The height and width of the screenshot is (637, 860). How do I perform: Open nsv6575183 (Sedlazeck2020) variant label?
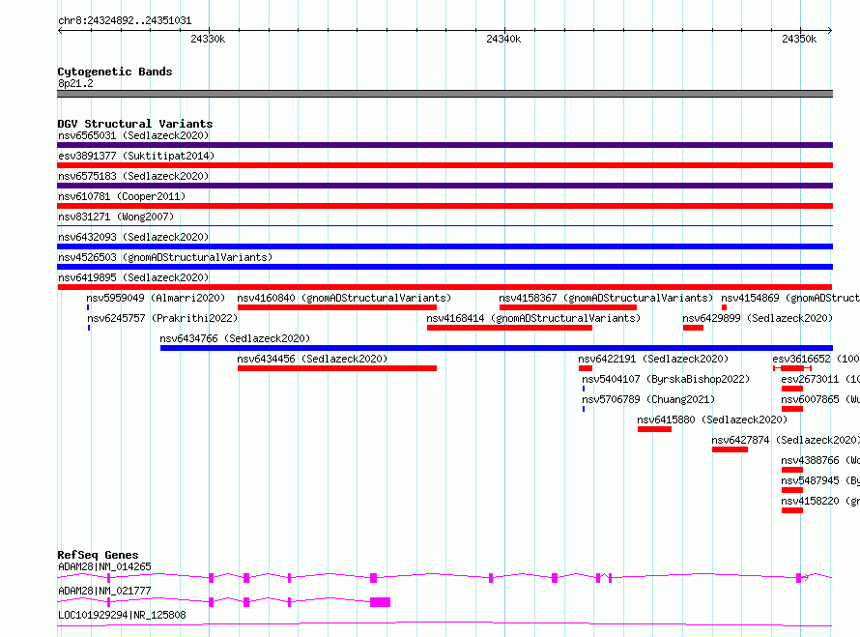(133, 176)
